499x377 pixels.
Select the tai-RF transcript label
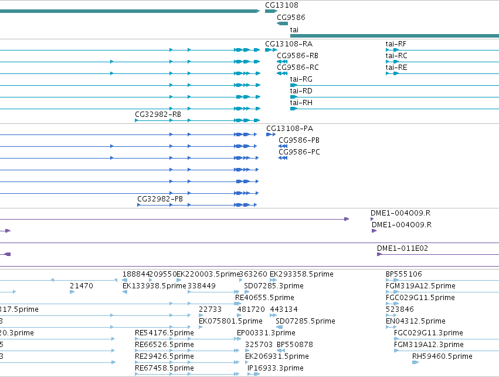click(x=396, y=44)
